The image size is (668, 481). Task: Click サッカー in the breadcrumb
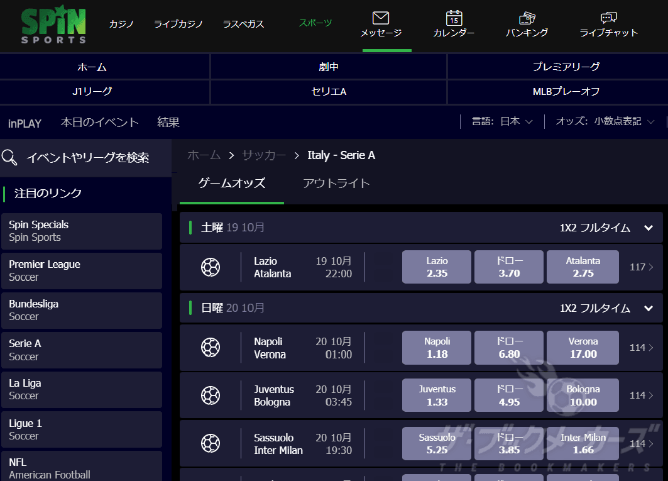point(264,155)
